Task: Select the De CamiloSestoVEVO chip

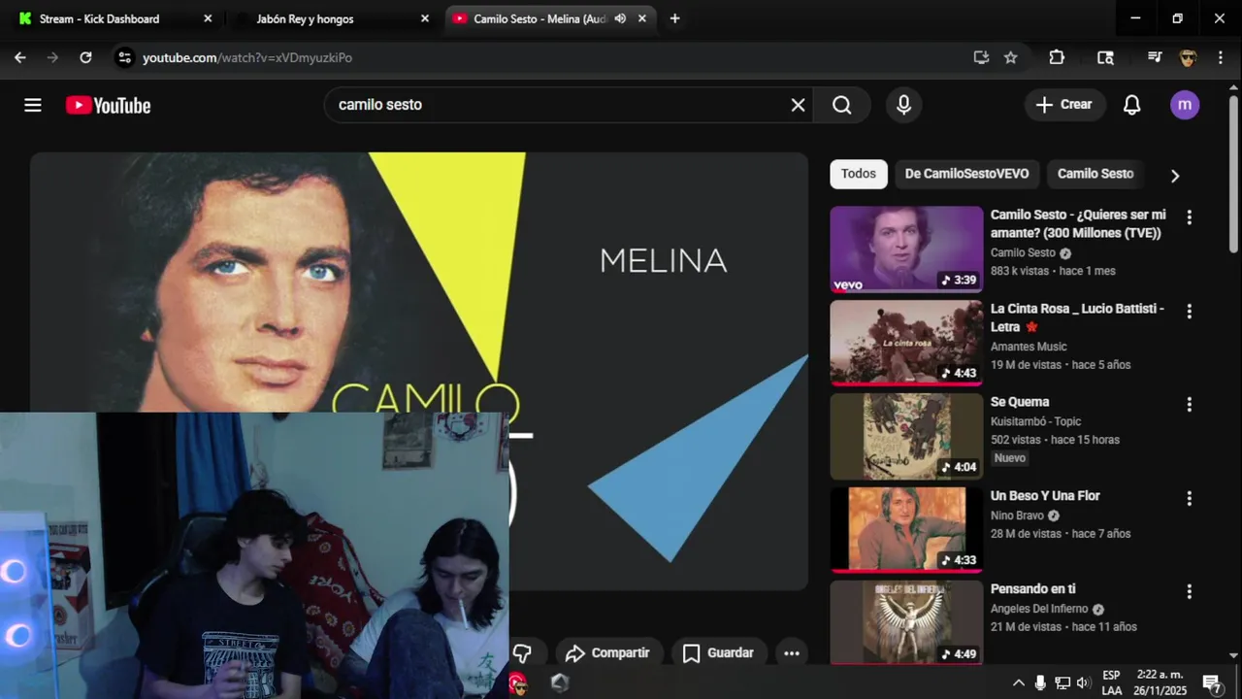Action: 966,174
